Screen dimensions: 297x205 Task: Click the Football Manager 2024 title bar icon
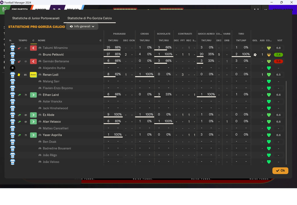2,3
